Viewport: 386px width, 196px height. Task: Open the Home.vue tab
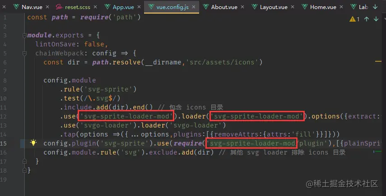click(x=323, y=7)
